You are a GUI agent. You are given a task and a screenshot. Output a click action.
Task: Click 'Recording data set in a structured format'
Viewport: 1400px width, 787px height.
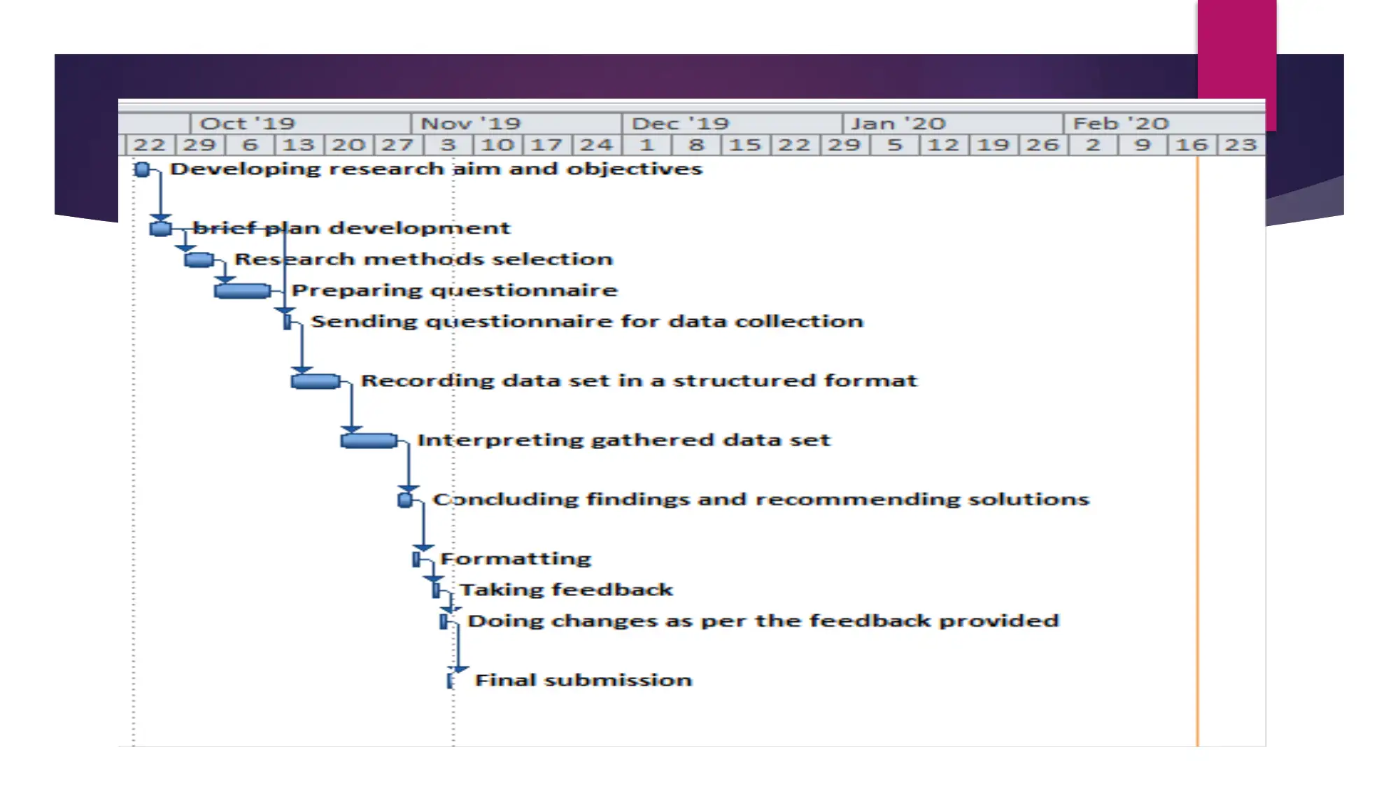point(639,381)
